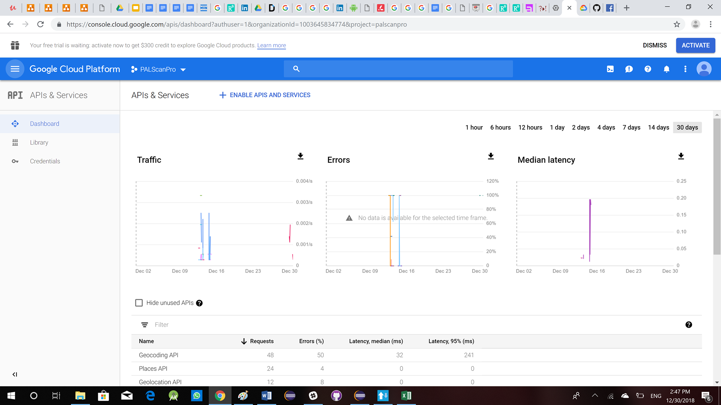
Task: Reload the browser page
Action: click(x=40, y=24)
